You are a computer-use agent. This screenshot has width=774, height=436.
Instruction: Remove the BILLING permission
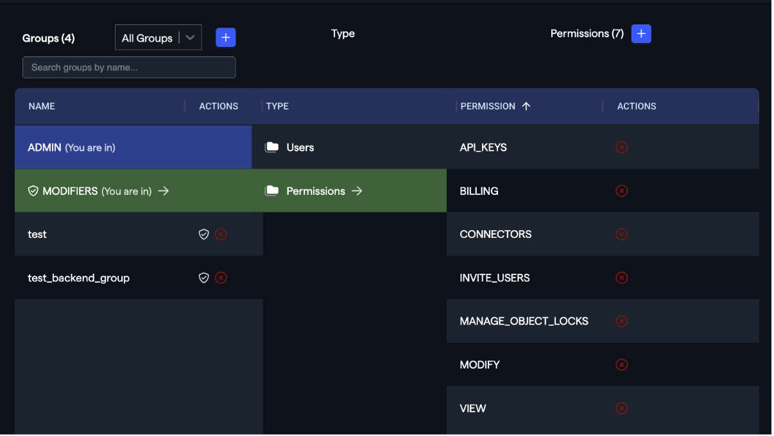point(621,191)
